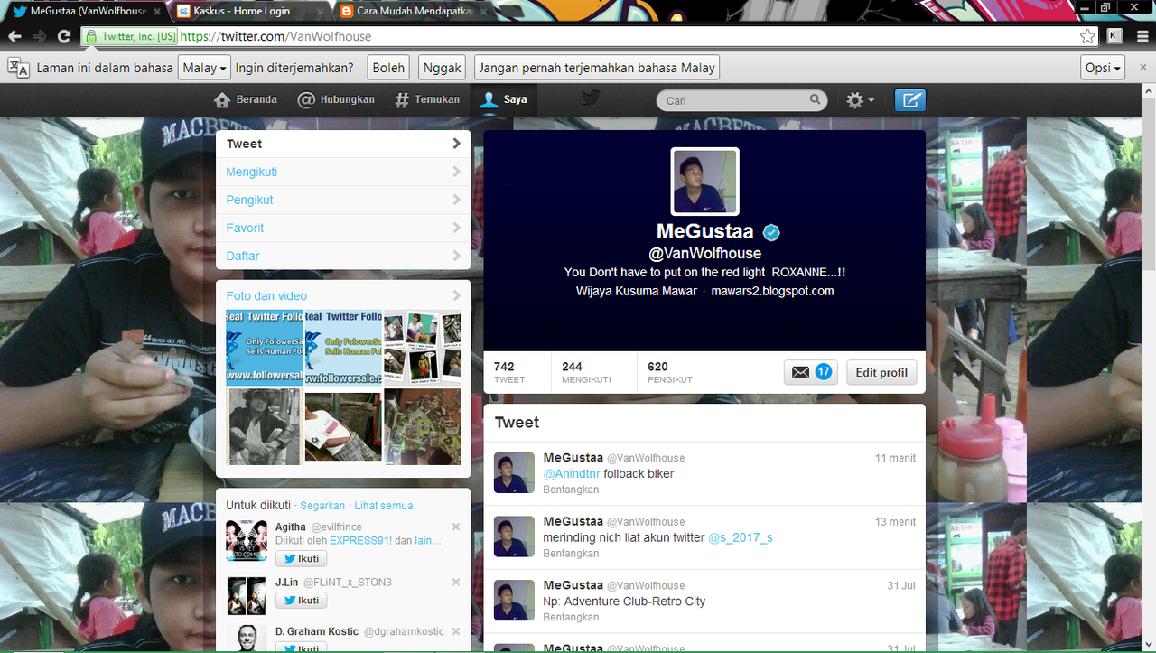Click the @Anindtnr mention link
Viewport: 1156px width, 653px height.
tap(572, 473)
